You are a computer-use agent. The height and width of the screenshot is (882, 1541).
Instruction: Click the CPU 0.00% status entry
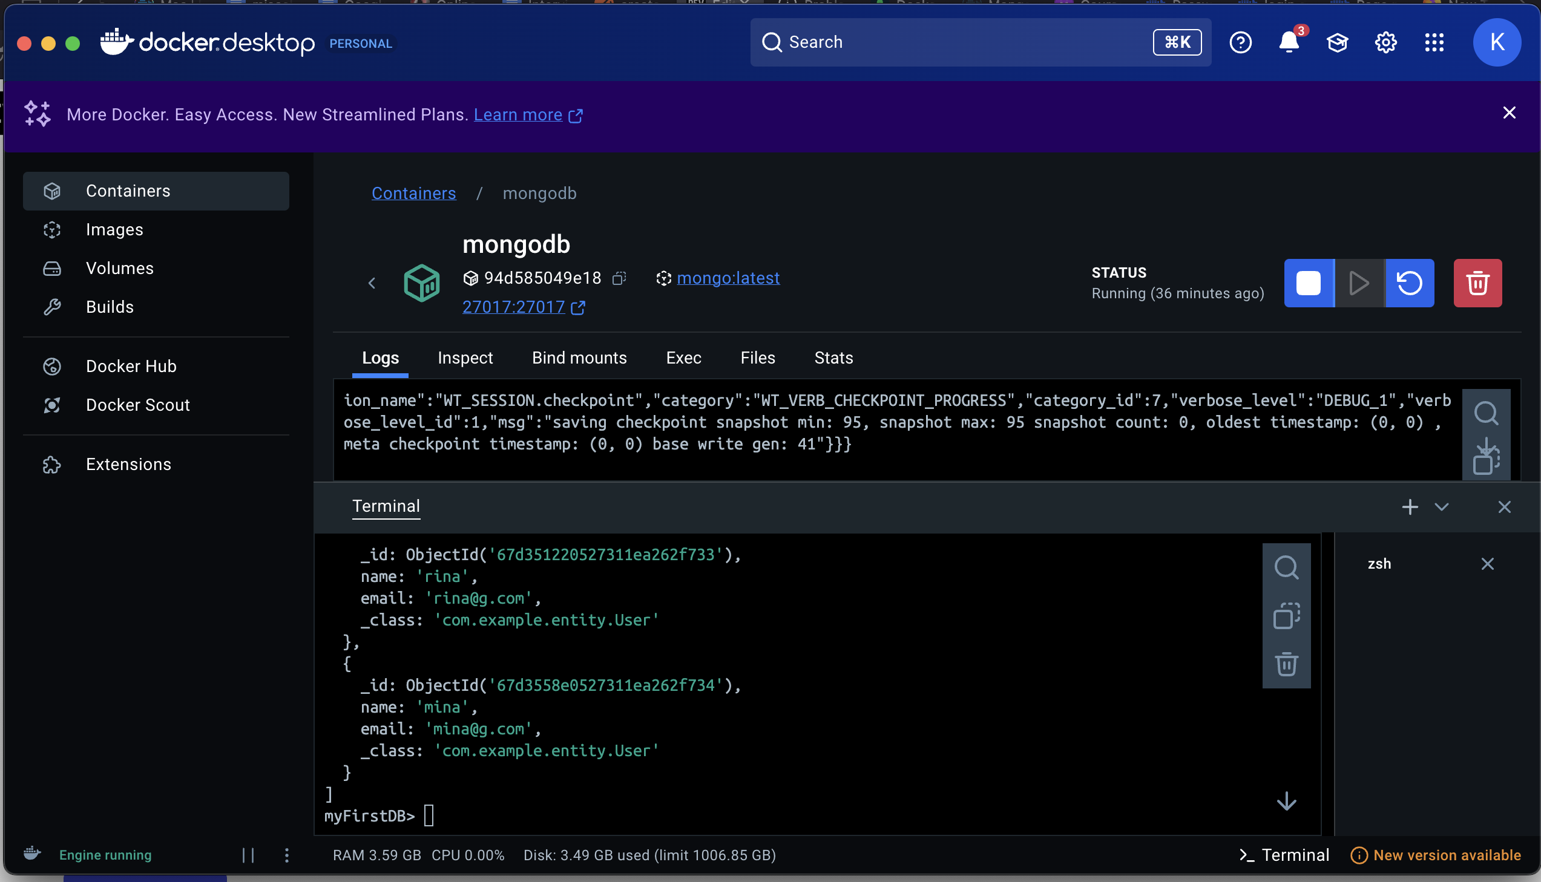tap(468, 855)
